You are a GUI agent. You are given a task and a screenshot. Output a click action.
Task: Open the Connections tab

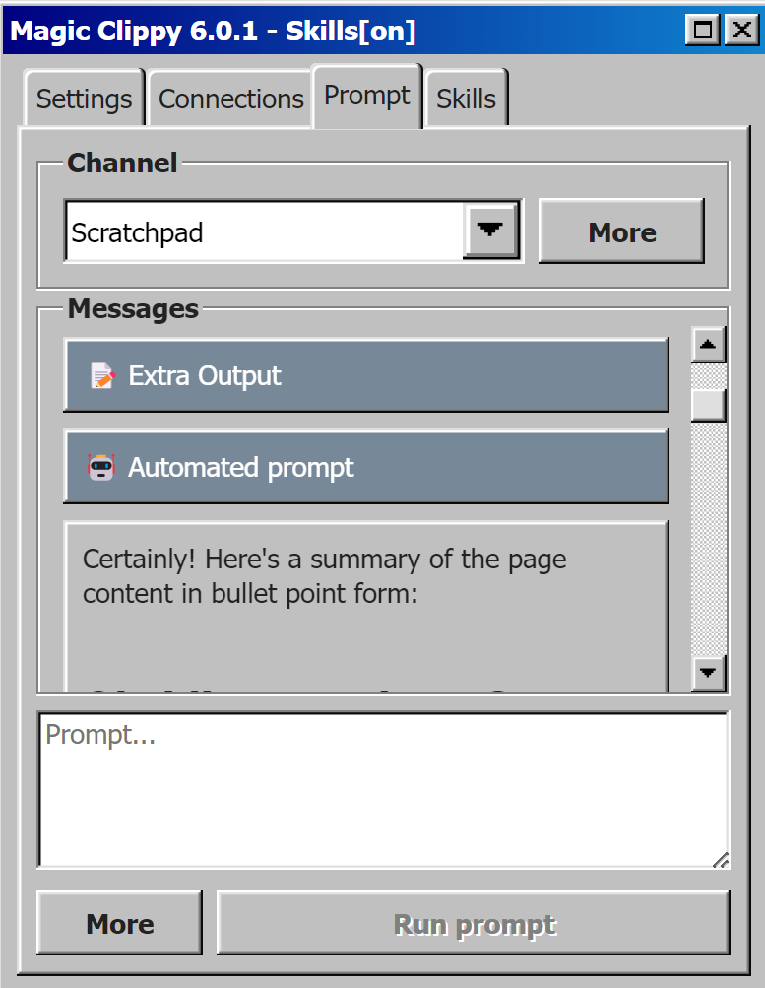pyautogui.click(x=230, y=99)
